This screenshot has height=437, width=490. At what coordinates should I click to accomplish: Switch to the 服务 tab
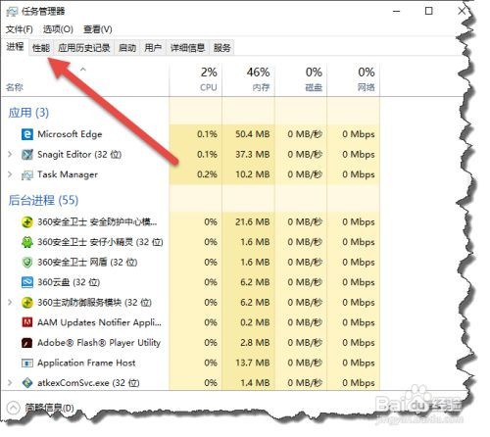point(222,48)
